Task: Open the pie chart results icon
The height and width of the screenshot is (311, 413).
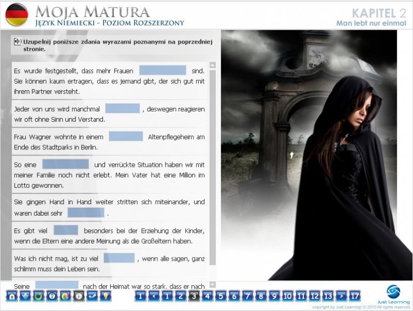Action: (66, 296)
